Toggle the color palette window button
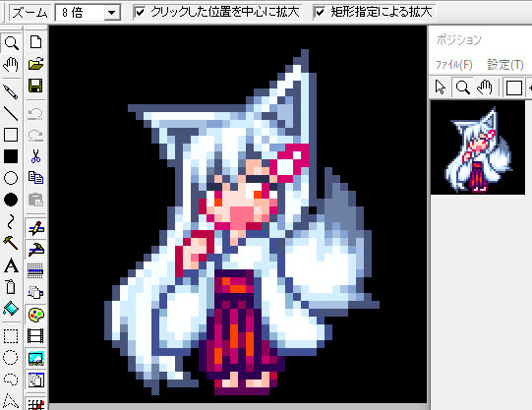Viewport: 532px width, 410px height. tap(35, 315)
